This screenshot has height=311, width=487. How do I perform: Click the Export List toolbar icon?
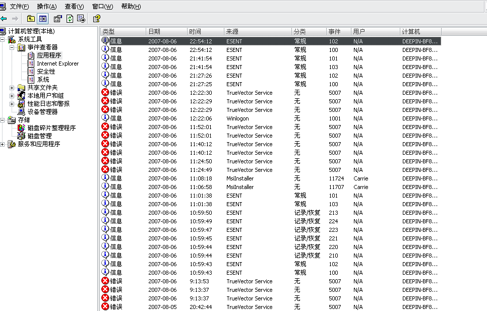tap(81, 19)
